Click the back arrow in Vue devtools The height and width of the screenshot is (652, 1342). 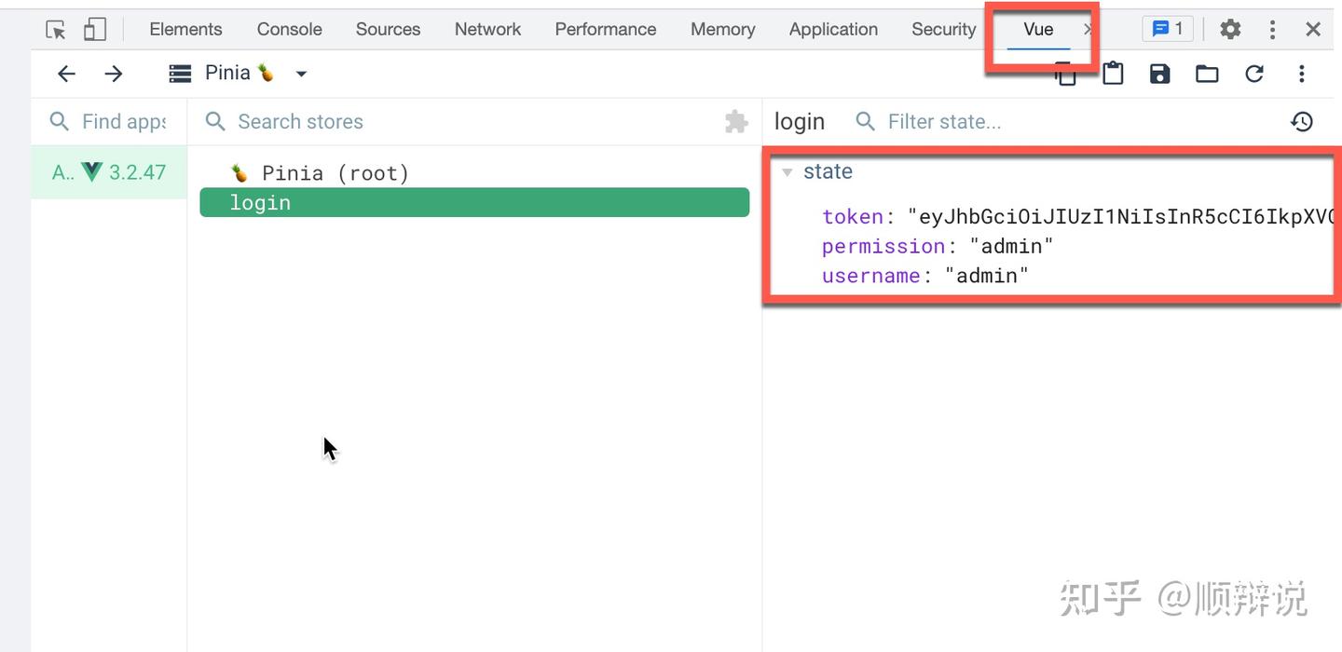pyautogui.click(x=66, y=74)
